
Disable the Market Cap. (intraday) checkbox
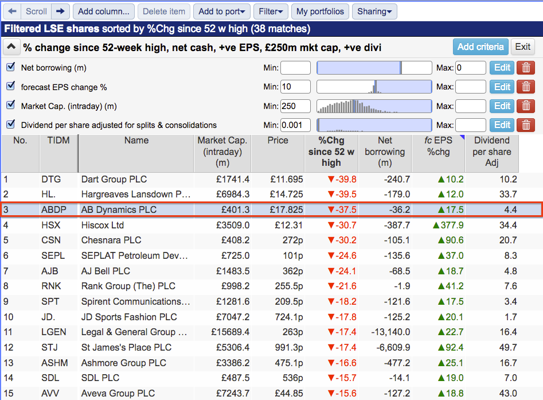pyautogui.click(x=11, y=104)
